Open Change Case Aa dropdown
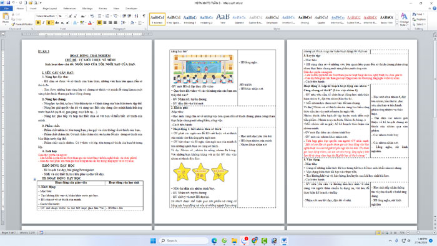437x246 pixels. 83,16
